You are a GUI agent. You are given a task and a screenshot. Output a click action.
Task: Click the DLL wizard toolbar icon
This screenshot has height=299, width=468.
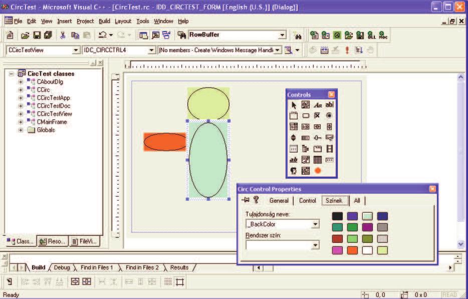372,35
